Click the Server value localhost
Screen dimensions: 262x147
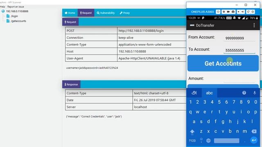[140, 107]
